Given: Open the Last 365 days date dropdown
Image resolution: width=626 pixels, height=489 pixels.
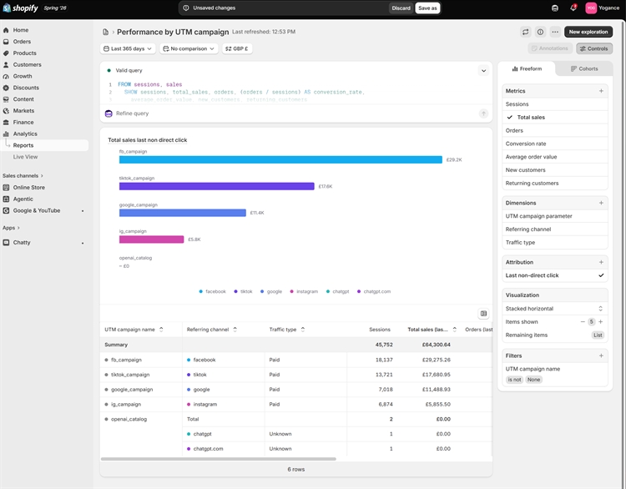Looking at the screenshot, I should coord(128,48).
